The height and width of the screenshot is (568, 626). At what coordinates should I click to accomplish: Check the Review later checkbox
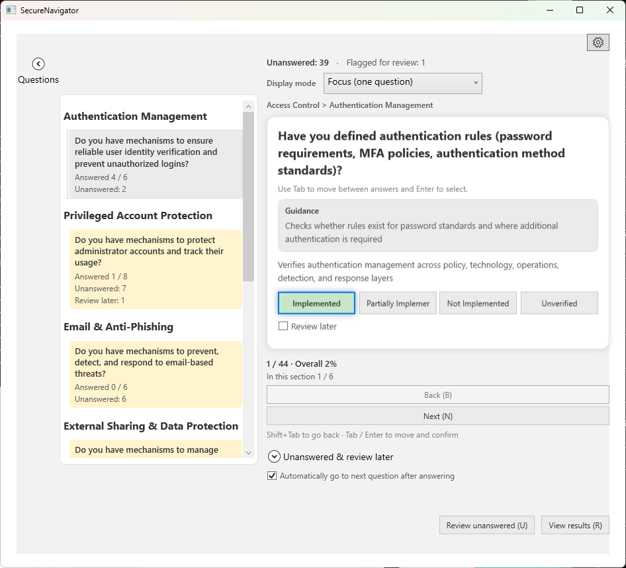[x=283, y=326]
